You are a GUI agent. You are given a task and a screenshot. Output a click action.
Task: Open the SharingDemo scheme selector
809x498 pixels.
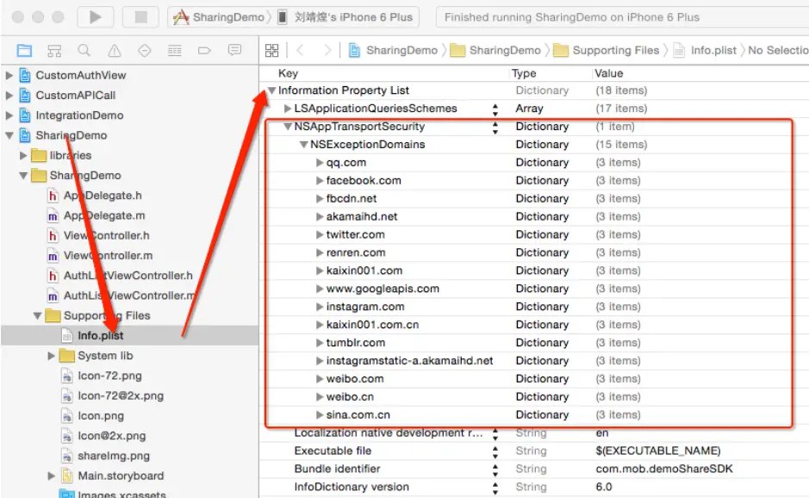tap(222, 17)
